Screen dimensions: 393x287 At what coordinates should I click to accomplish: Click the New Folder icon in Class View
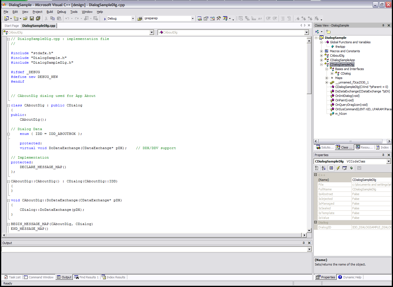point(328,32)
